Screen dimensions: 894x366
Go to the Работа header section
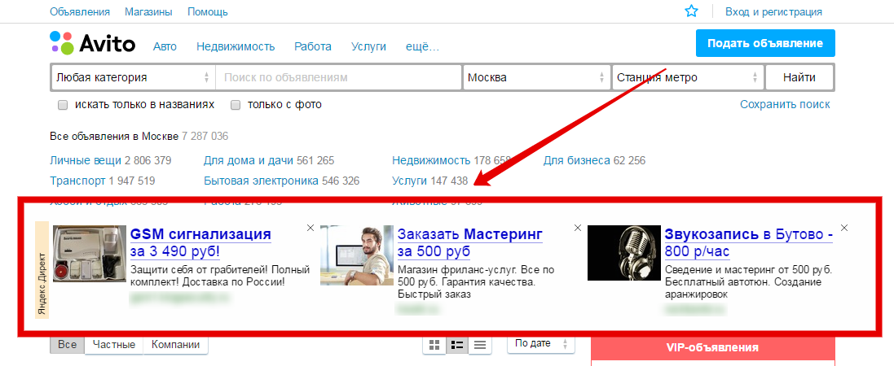click(x=312, y=46)
